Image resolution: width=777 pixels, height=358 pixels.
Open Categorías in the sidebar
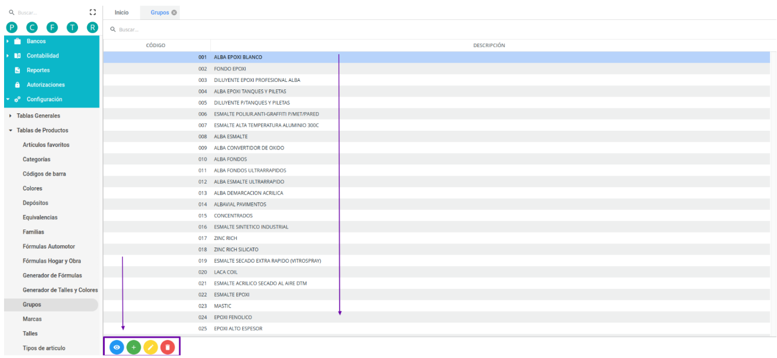(x=37, y=159)
